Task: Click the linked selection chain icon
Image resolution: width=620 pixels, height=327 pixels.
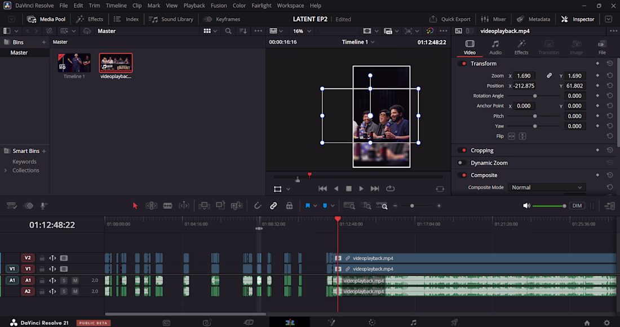Action: (273, 206)
